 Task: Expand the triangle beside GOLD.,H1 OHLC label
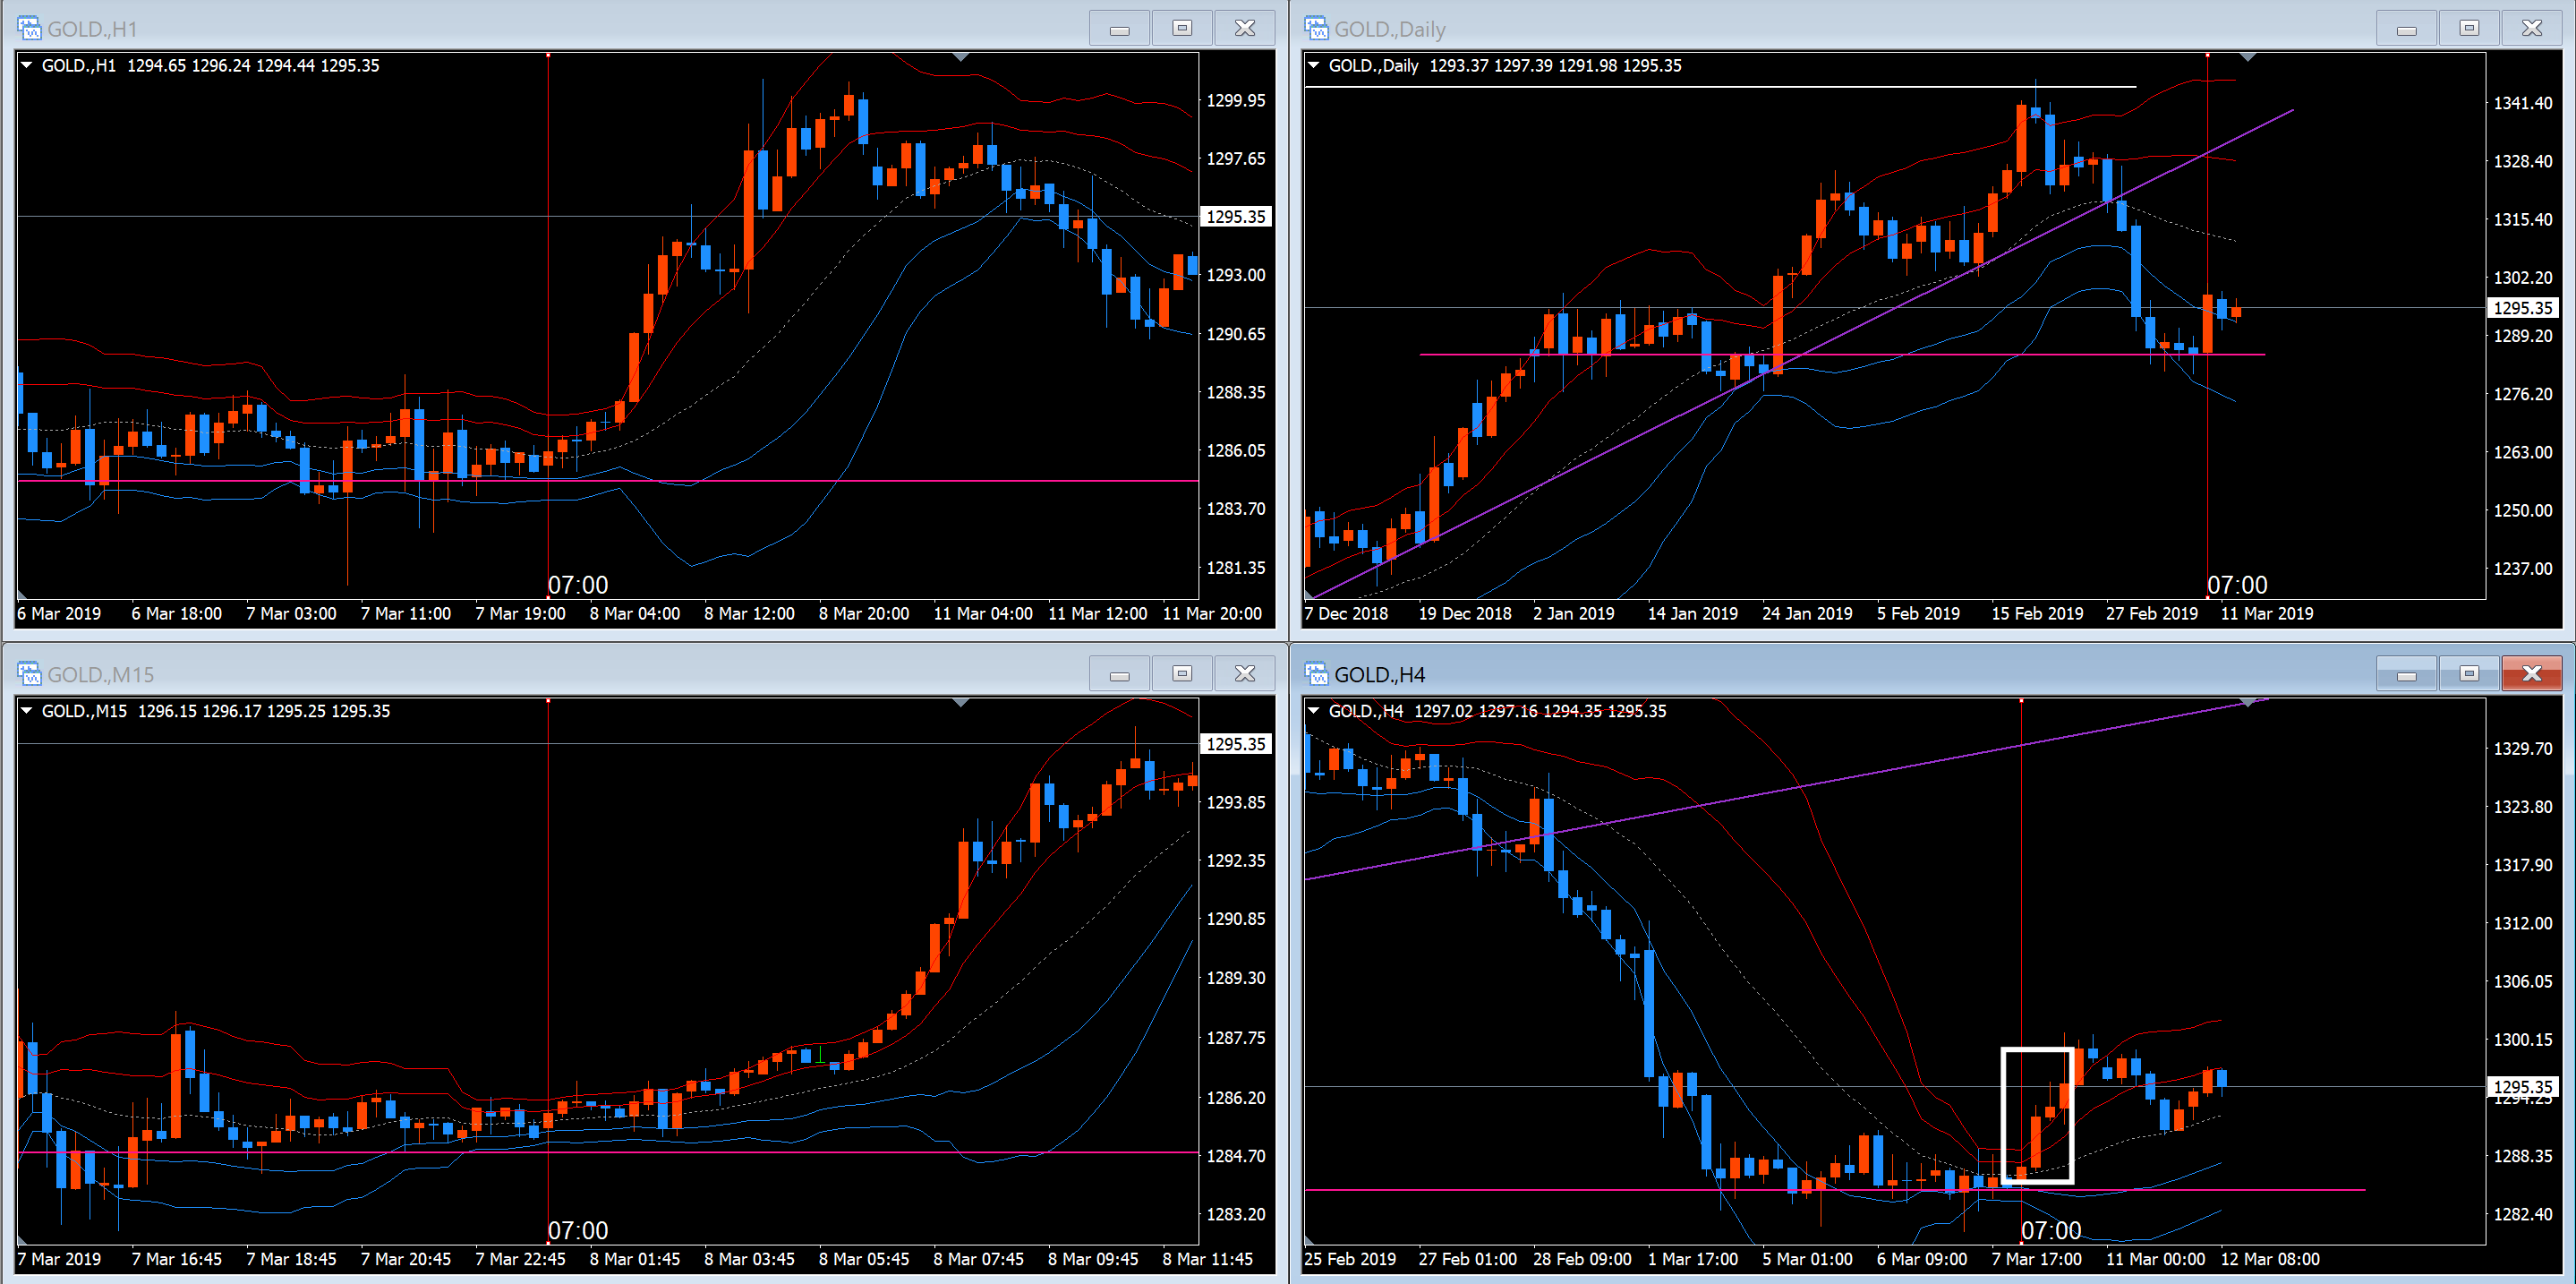[x=27, y=65]
